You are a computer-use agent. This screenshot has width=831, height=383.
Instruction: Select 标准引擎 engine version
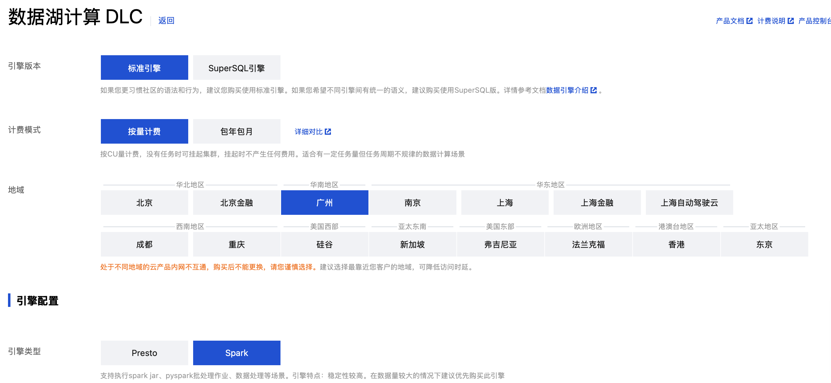pos(144,68)
